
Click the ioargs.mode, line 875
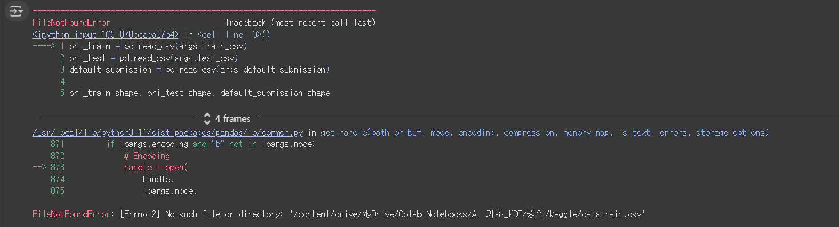tap(170, 191)
